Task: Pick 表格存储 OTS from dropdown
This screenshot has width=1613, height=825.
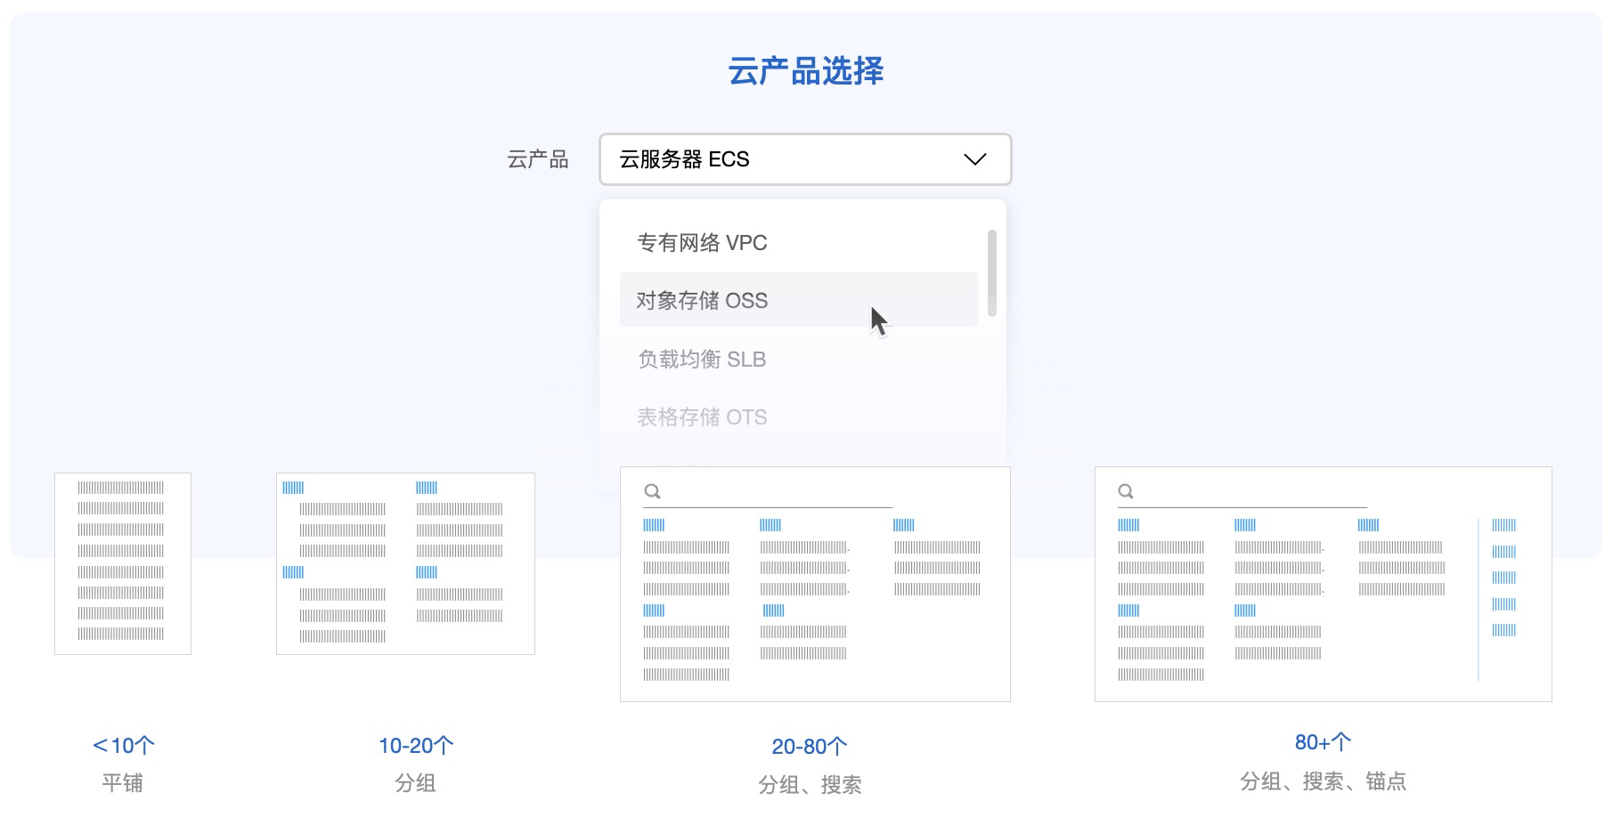Action: point(702,417)
